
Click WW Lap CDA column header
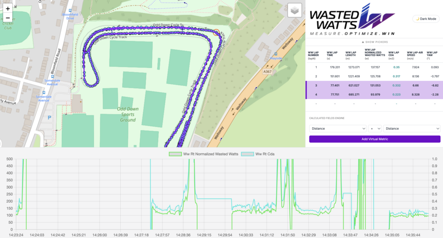(394, 54)
